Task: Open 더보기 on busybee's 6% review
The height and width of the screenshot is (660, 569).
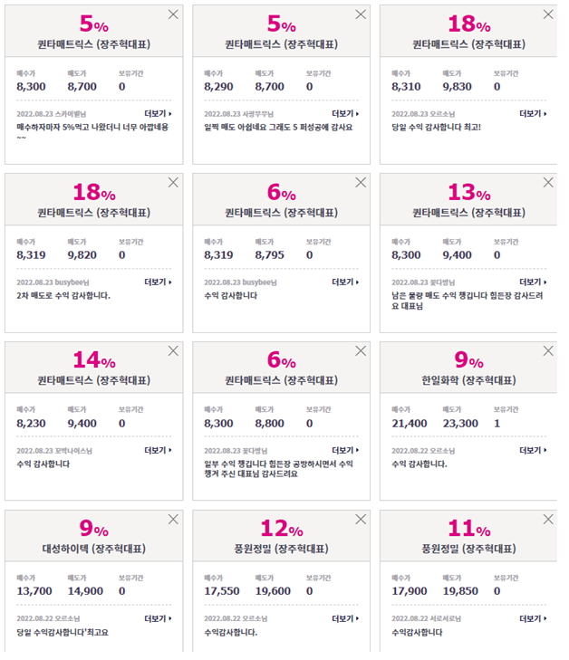Action: coord(345,282)
